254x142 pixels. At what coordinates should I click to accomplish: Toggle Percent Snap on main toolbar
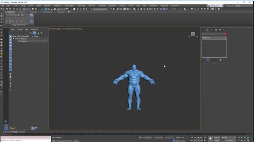[84, 9]
